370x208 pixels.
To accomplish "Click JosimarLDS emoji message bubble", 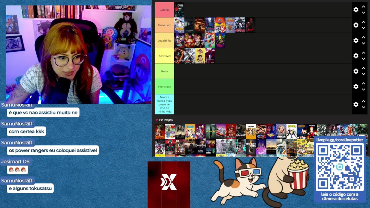I will point(17,170).
